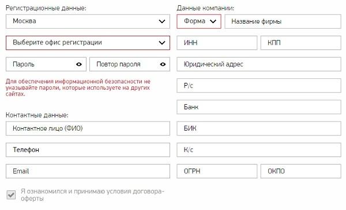This screenshot has width=346, height=210.
Task: Open the Форма company type dropdown
Action: (199, 21)
